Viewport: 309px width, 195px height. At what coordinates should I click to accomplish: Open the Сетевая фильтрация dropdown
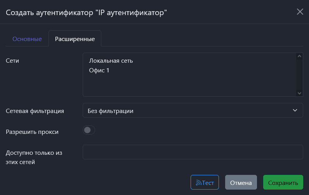pos(193,111)
